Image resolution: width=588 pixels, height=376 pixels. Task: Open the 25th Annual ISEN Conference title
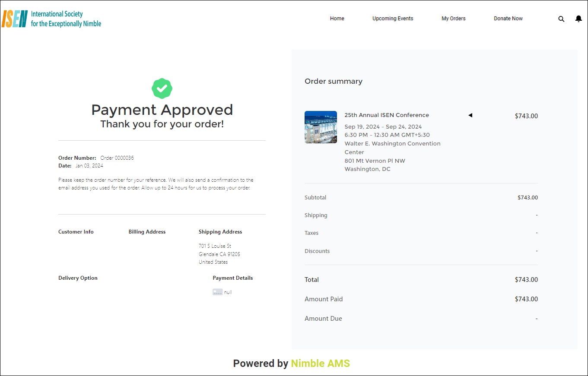click(387, 115)
